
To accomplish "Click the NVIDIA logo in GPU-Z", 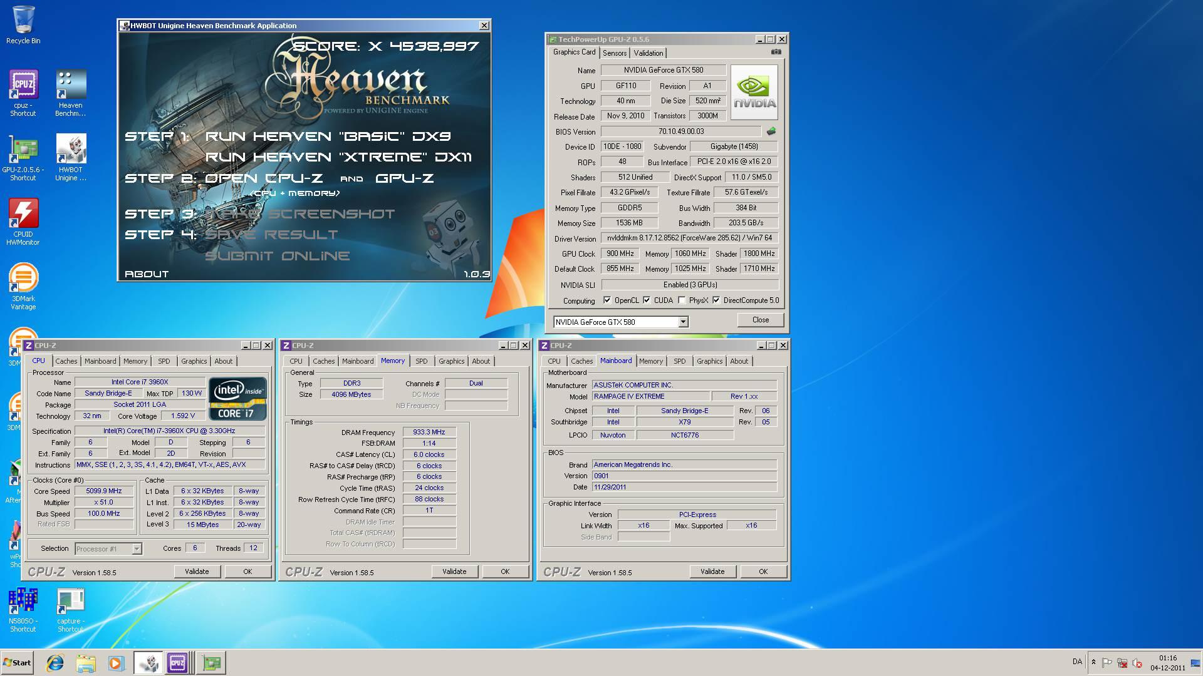I will [754, 92].
